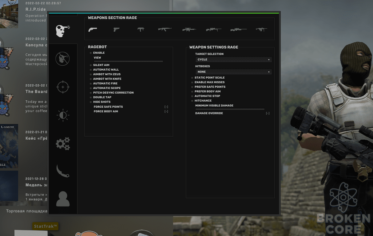Enable the Automatic Fire checkbox

coord(91,84)
